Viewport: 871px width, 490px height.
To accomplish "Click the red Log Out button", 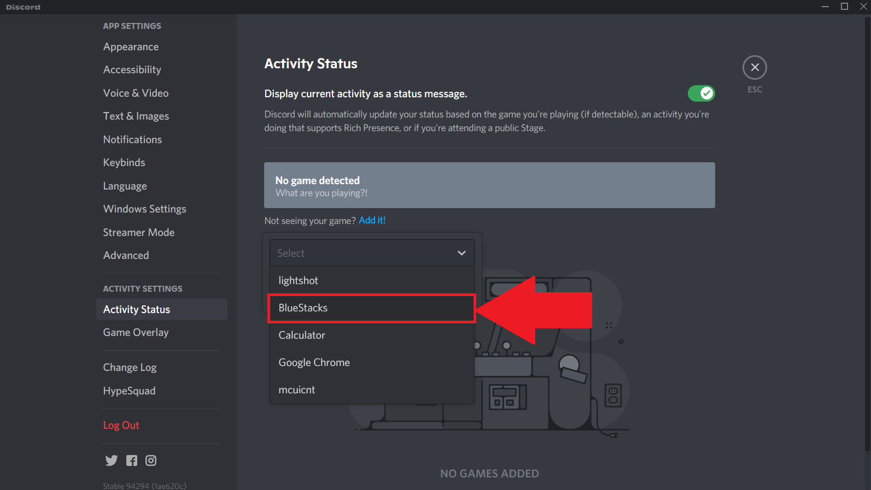I will (121, 426).
